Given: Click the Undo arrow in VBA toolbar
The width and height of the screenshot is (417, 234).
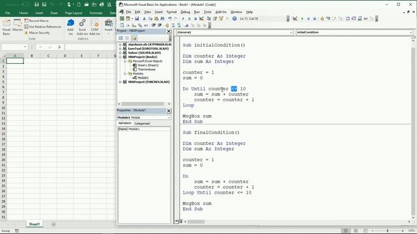Looking at the screenshot, I should coord(169,19).
